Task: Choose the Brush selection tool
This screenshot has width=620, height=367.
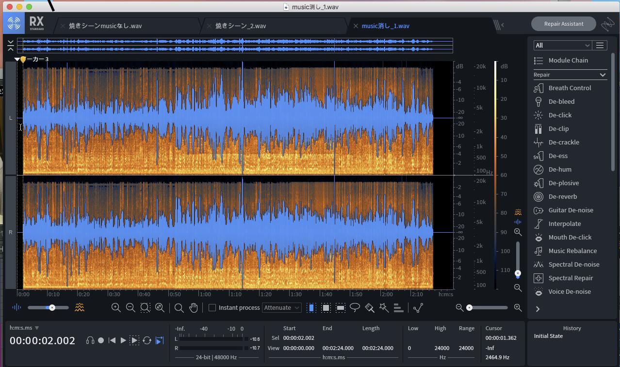Action: (x=370, y=308)
